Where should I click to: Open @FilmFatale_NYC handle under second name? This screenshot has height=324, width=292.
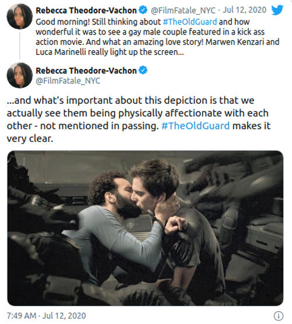(68, 81)
